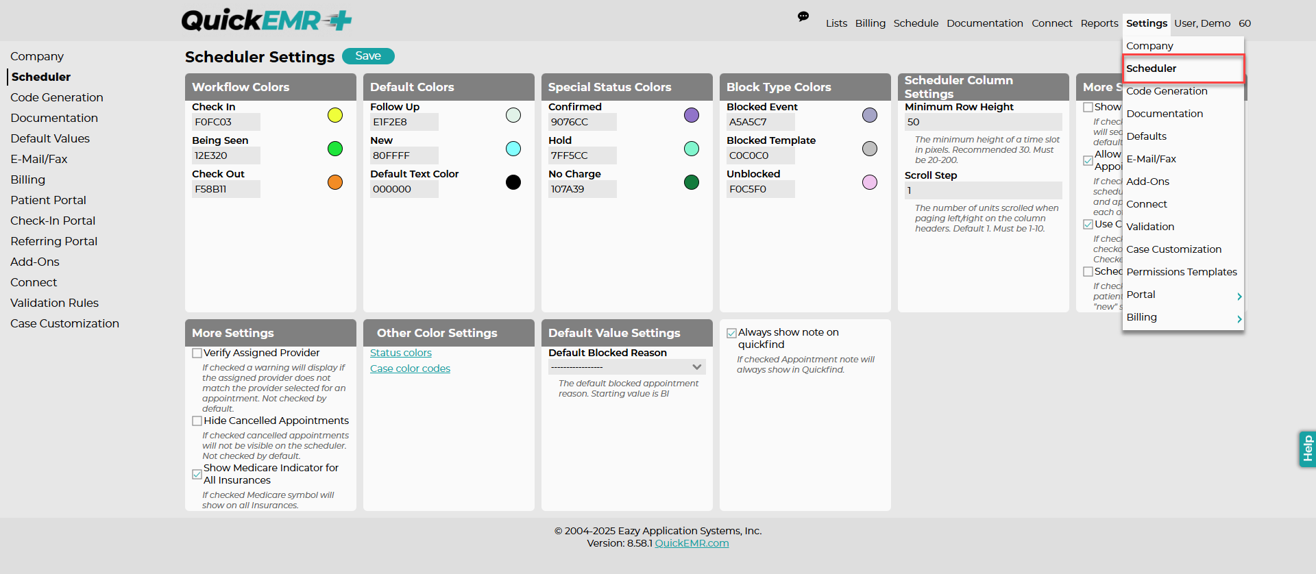The width and height of the screenshot is (1316, 574).
Task: Open the No Charge dark green swatch
Action: pos(692,182)
